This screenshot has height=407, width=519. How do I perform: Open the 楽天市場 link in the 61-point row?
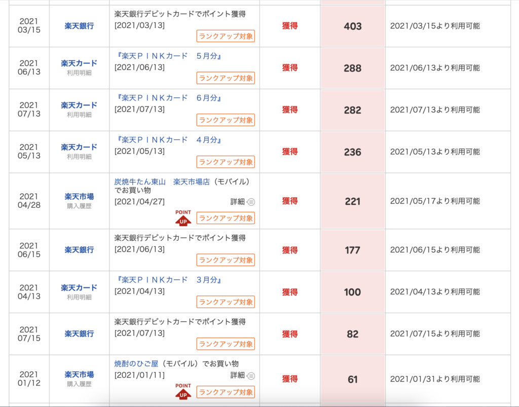tap(79, 375)
